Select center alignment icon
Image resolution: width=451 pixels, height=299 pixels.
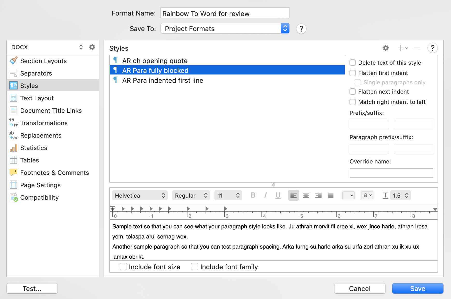click(x=306, y=195)
